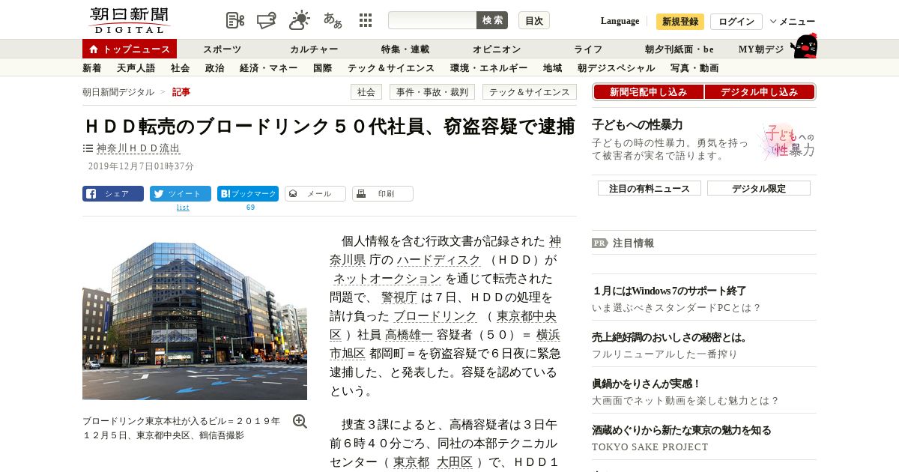
Task: Select 経済・マネー in the sub navigation
Action: (268, 68)
